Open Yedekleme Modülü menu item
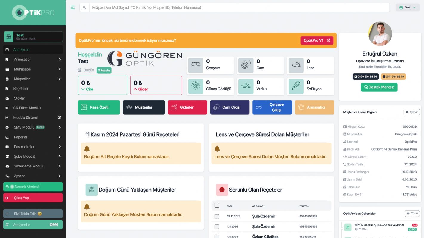Image resolution: width=424 pixels, height=238 pixels. pyautogui.click(x=33, y=166)
